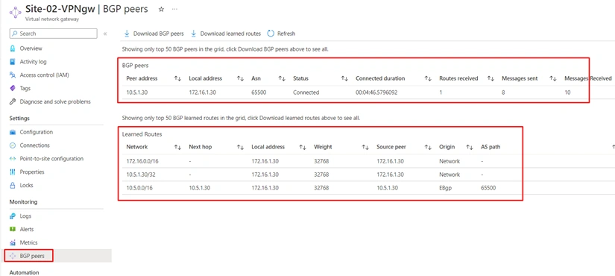Sort BGP peers by Peer address

click(x=177, y=78)
